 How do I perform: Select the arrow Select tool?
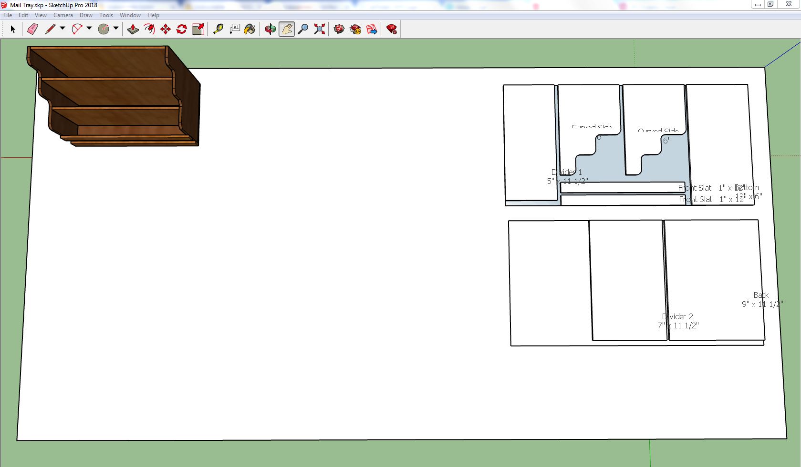tap(13, 29)
